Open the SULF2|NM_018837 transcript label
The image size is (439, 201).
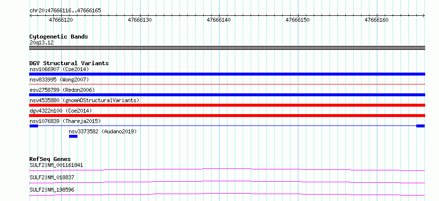[x=52, y=177]
